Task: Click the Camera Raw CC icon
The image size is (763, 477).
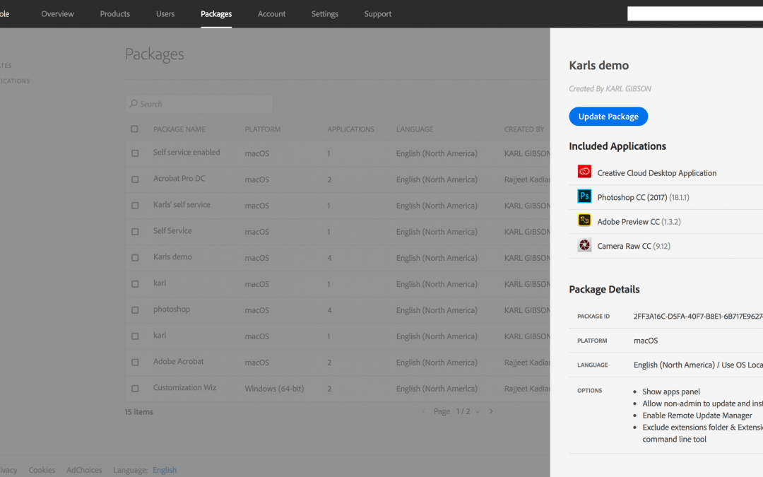Action: 584,245
